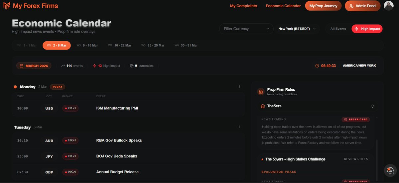Go to My Complaints link

pyautogui.click(x=243, y=6)
